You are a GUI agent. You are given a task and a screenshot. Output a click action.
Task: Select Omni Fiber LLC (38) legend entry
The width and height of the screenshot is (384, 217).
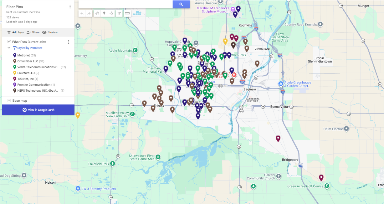coord(28,61)
